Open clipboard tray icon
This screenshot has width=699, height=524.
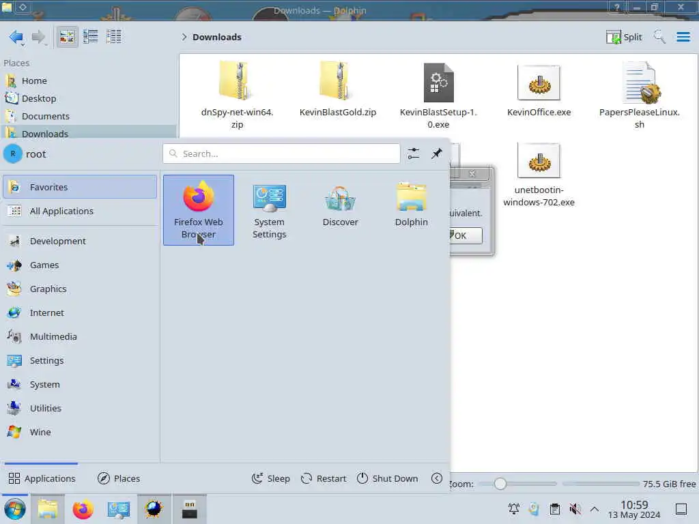554,509
